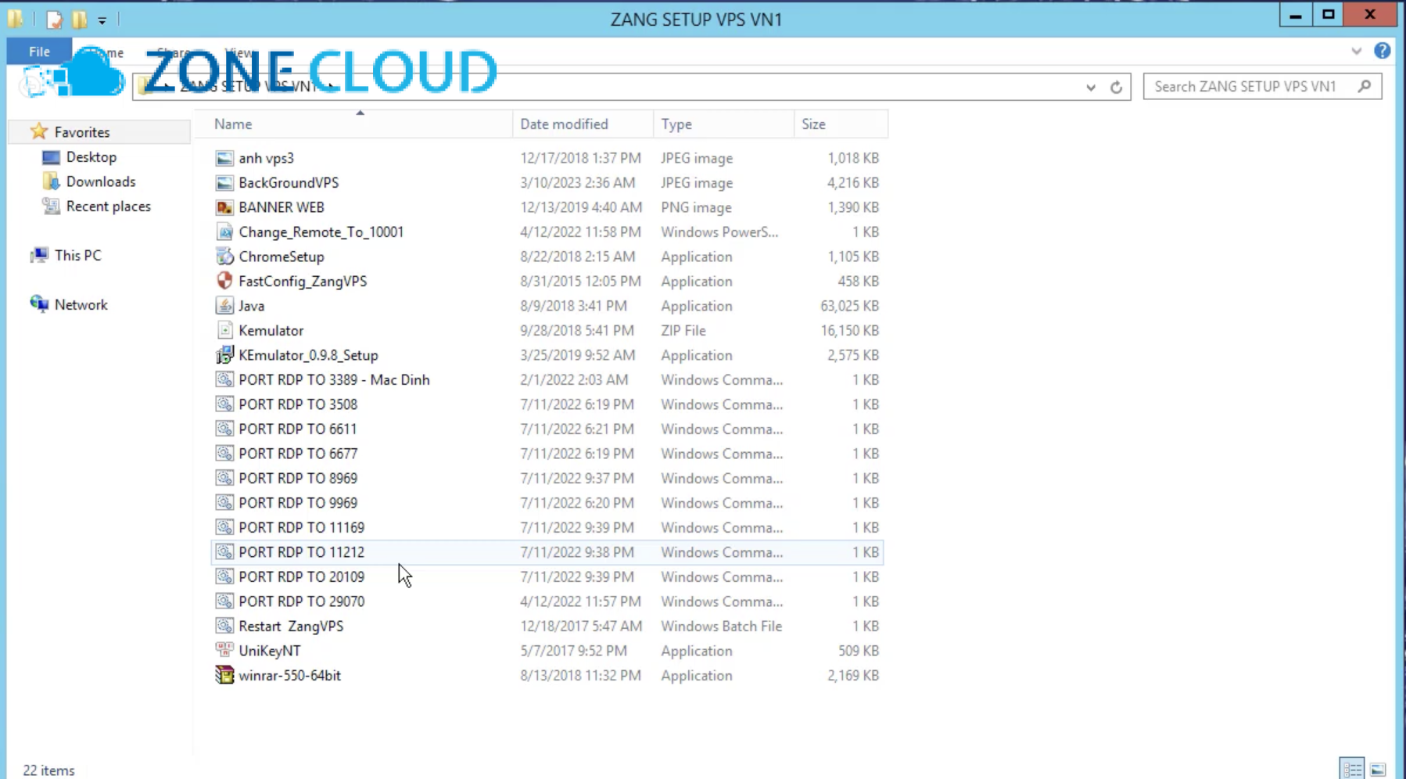This screenshot has width=1406, height=779.
Task: Expand the ribbon with chevron
Action: pyautogui.click(x=1356, y=51)
